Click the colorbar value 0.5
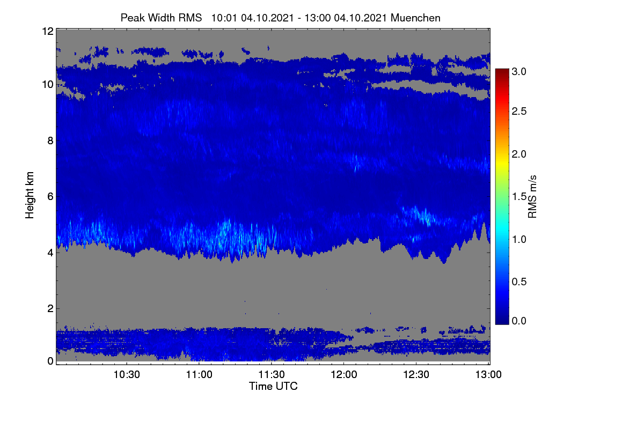The height and width of the screenshot is (429, 644). (518, 282)
